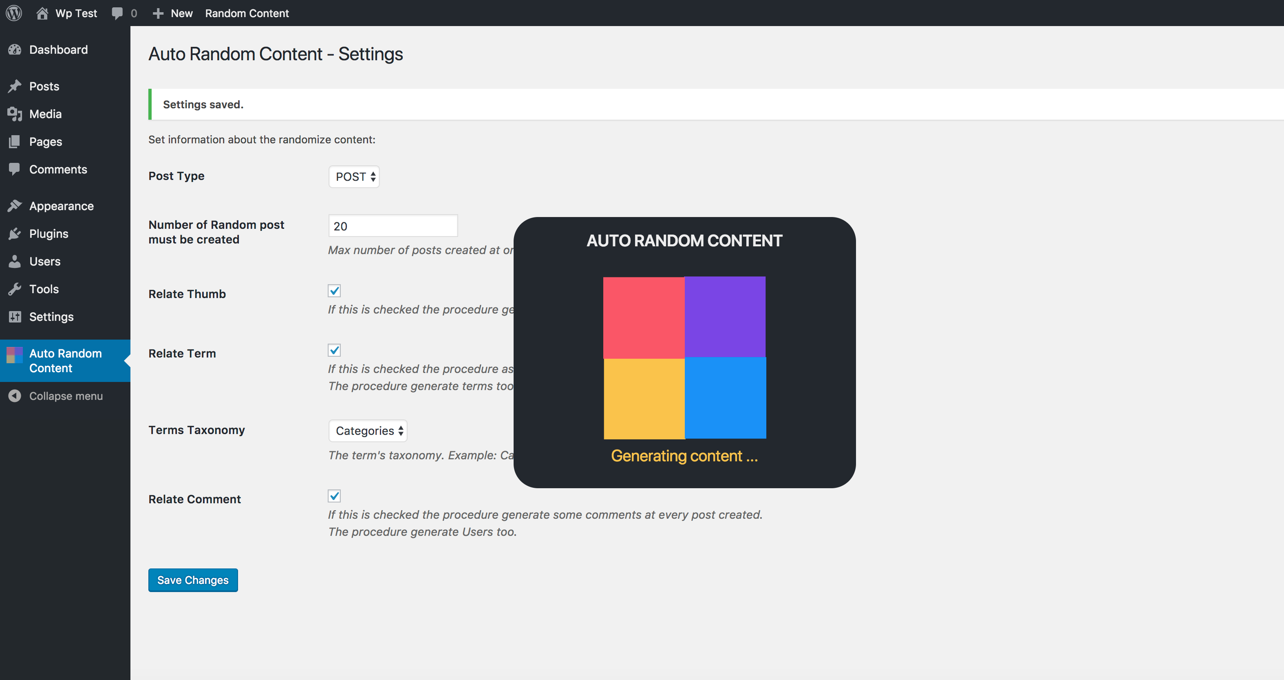Click the blue square in loading graphic
Image resolution: width=1284 pixels, height=680 pixels.
click(725, 398)
